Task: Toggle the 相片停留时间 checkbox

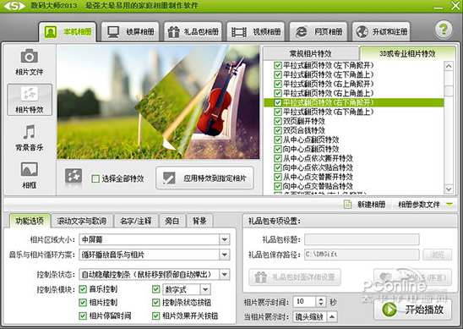Action: pos(83,315)
